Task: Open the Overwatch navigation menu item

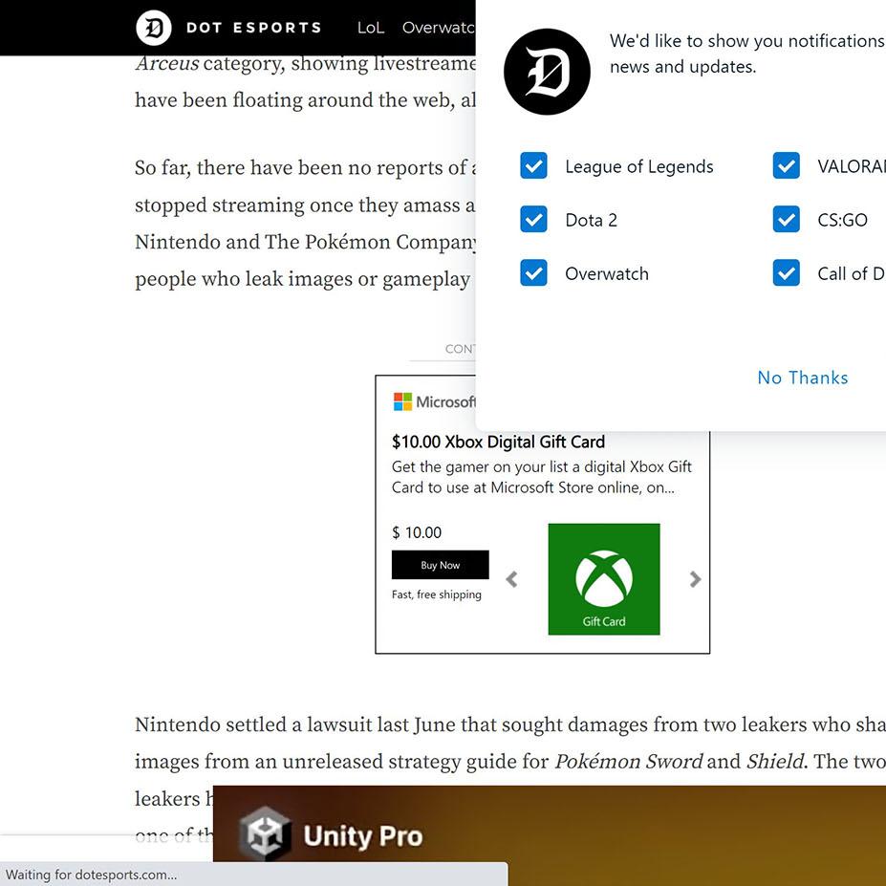Action: tap(439, 28)
